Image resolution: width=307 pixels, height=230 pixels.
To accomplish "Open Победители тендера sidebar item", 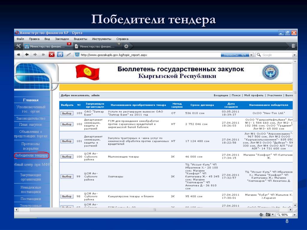I will [31, 155].
